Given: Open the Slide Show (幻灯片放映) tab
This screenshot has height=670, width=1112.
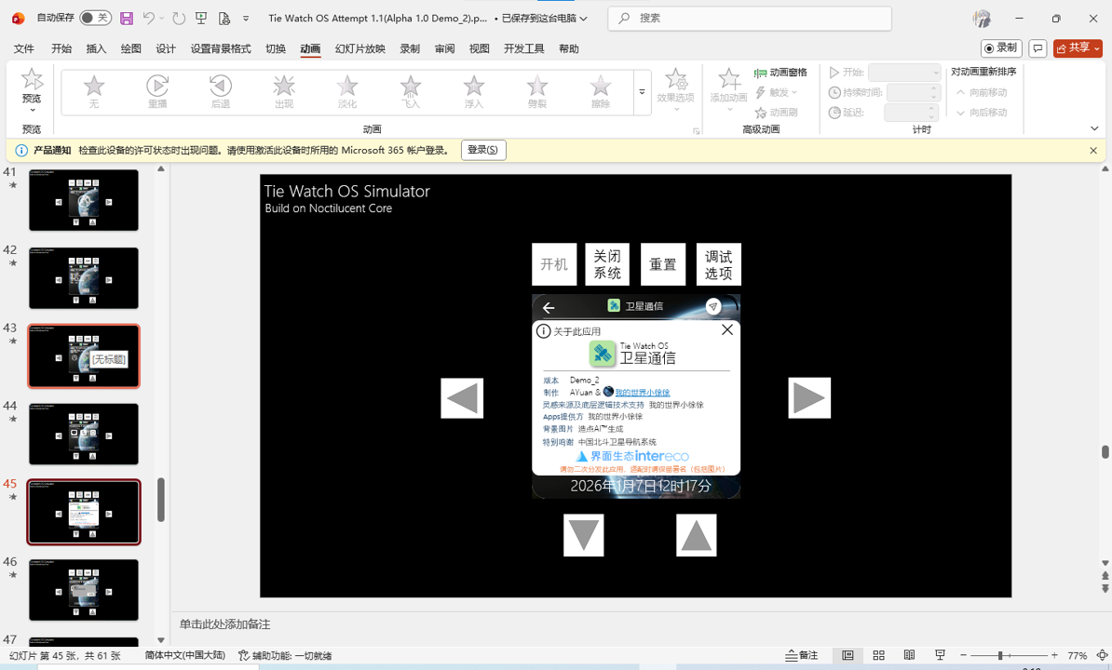Looking at the screenshot, I should click(x=359, y=48).
